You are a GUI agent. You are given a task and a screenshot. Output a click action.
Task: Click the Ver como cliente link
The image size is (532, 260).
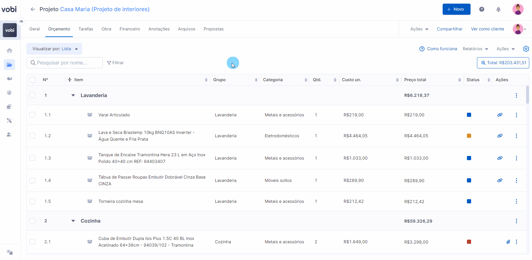(x=487, y=29)
